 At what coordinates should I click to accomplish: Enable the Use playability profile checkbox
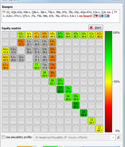tap(4, 137)
